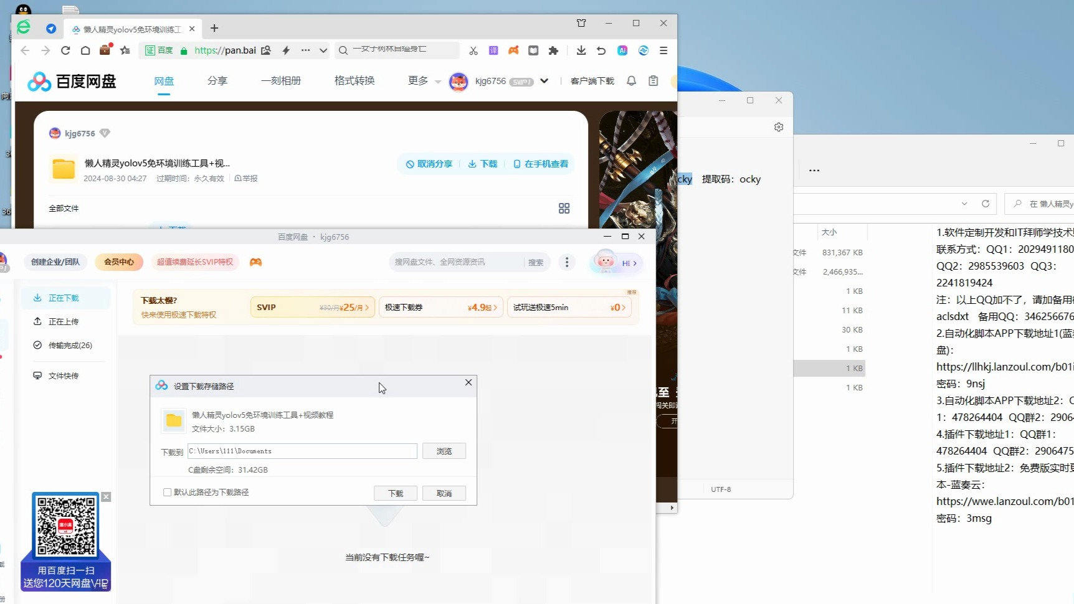Select 文件快传 in the client sidebar

pyautogui.click(x=65, y=376)
